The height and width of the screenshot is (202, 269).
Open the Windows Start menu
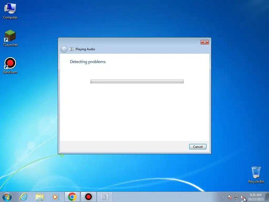7,197
